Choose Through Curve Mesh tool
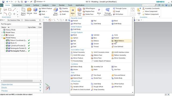172x96 pixels. point(107,12)
